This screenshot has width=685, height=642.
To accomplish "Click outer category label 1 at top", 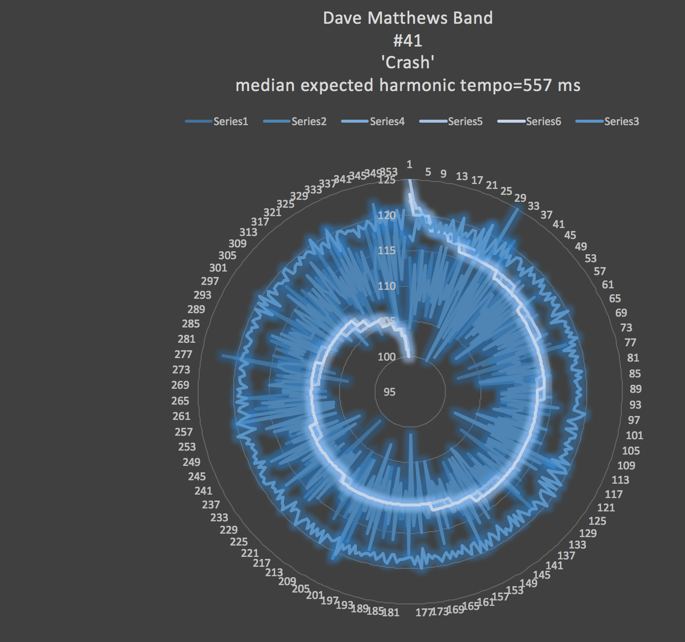I will coord(409,165).
